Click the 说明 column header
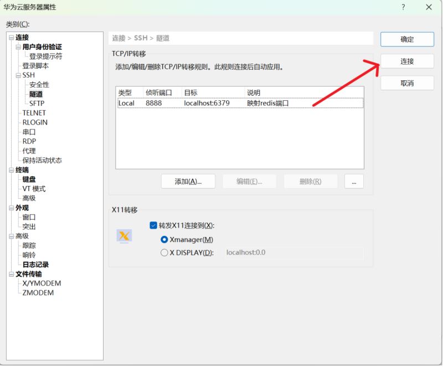This screenshot has width=443, height=367. tap(304, 92)
